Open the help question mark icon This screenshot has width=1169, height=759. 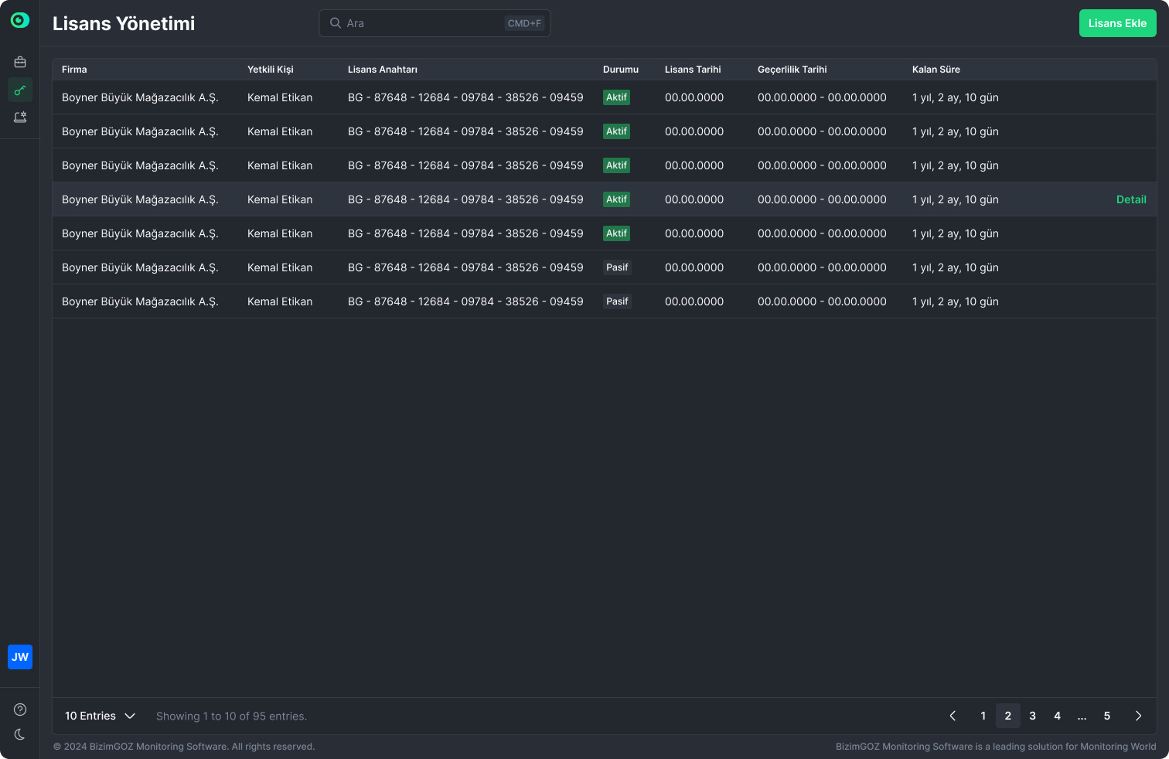(x=20, y=710)
